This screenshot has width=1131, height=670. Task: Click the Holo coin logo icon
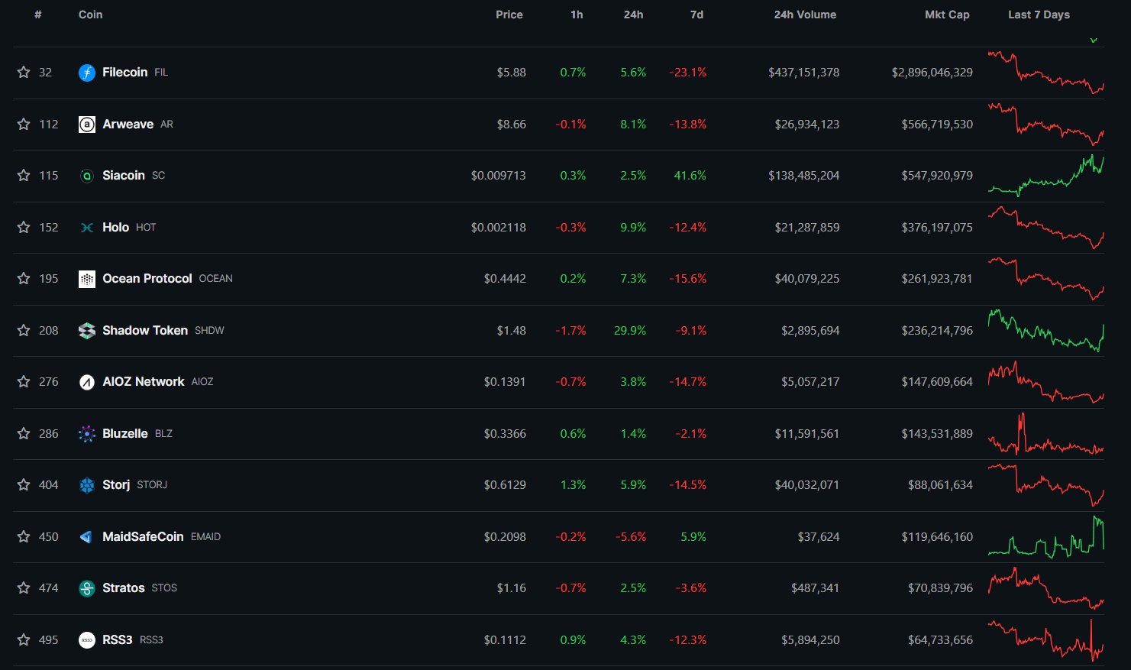(x=87, y=228)
